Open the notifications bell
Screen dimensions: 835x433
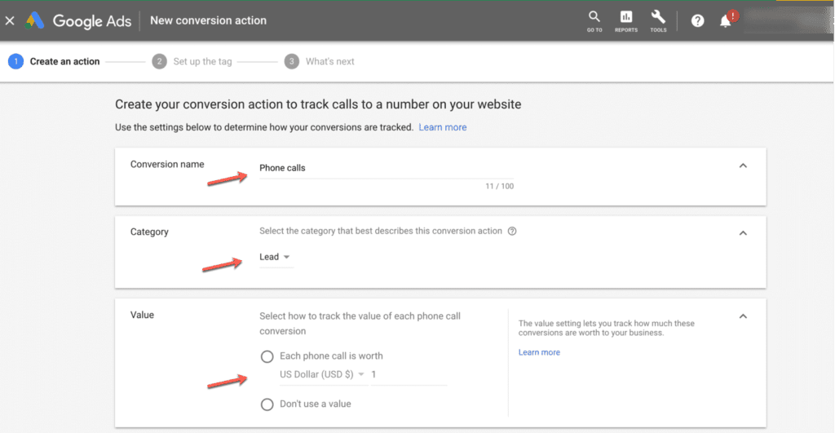(x=725, y=20)
